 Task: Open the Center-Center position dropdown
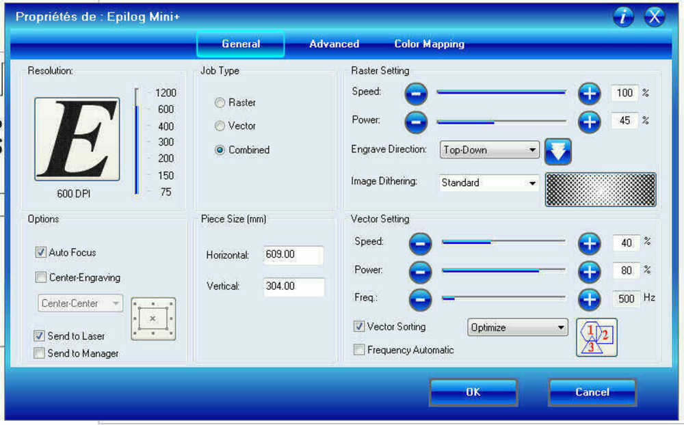[x=80, y=303]
